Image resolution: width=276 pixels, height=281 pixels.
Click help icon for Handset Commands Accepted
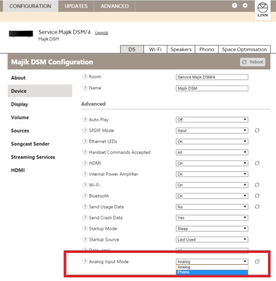point(85,152)
